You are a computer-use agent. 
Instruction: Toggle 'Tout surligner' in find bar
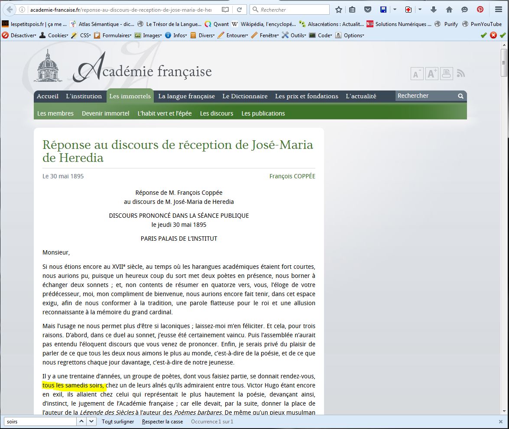click(118, 422)
